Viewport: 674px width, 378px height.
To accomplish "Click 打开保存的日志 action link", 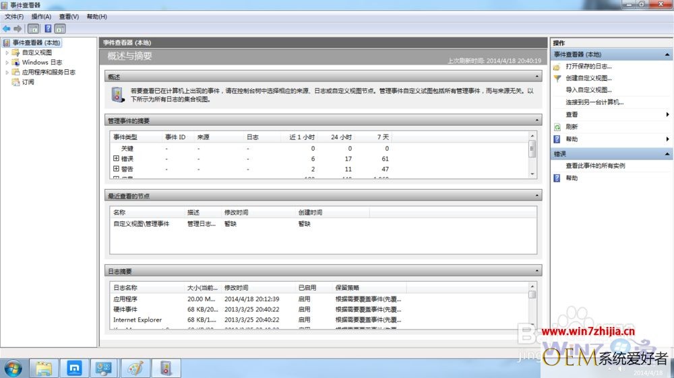I will [x=588, y=66].
